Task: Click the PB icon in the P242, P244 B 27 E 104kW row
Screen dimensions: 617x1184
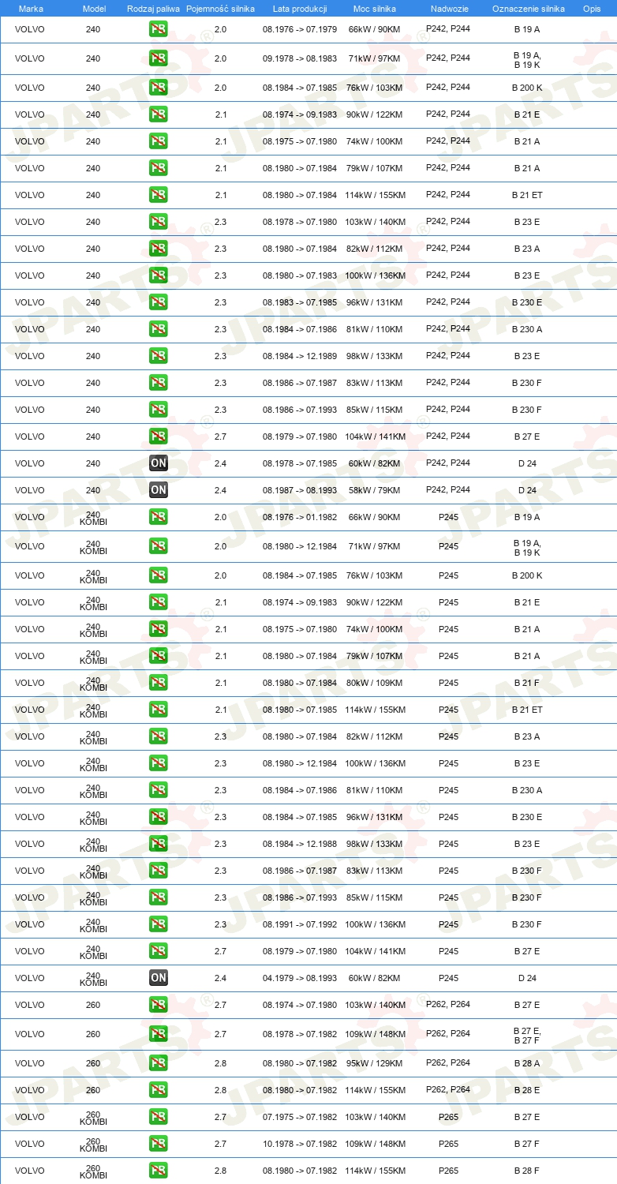Action: 159,437
